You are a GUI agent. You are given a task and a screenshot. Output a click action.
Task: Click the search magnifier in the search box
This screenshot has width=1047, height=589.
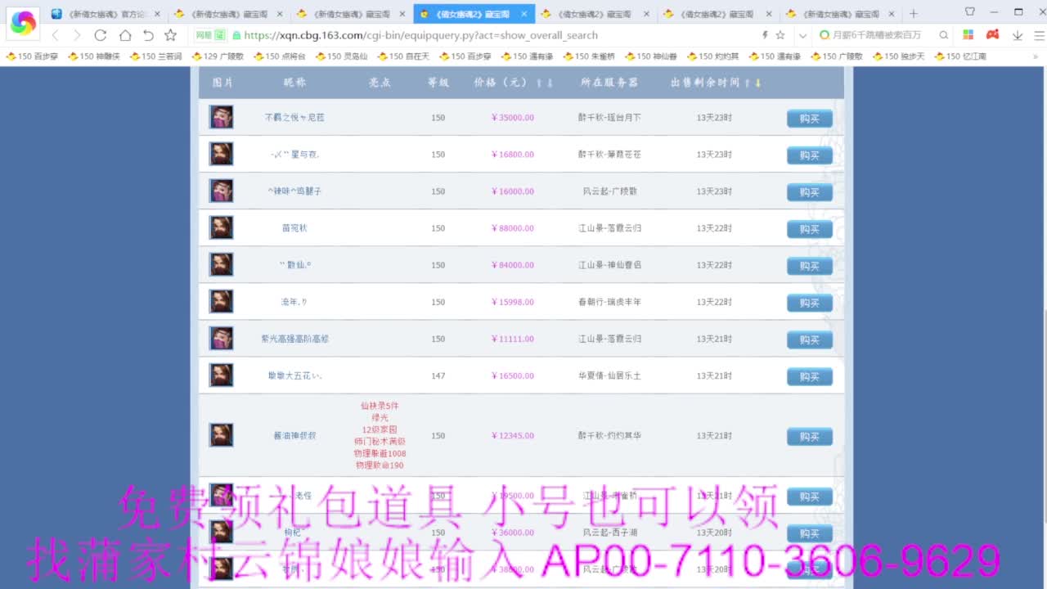tap(942, 35)
